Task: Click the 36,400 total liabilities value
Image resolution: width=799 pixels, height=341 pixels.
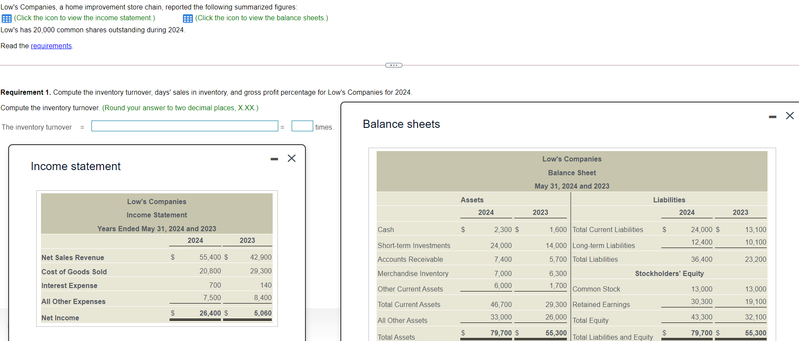Action: 701,259
